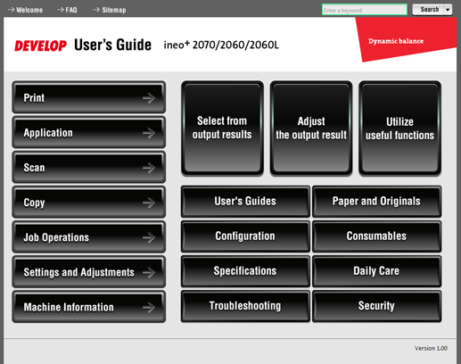Open the Scan section
The width and height of the screenshot is (461, 364).
89,167
